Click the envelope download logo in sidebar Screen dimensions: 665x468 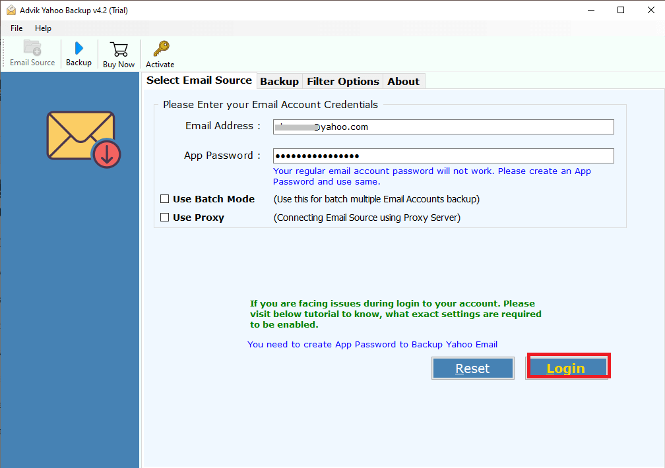[84, 139]
